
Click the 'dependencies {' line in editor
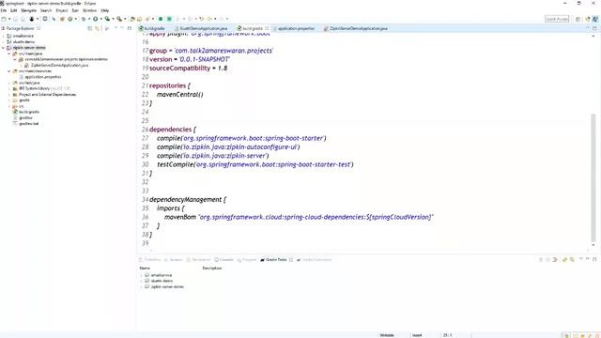coord(173,130)
